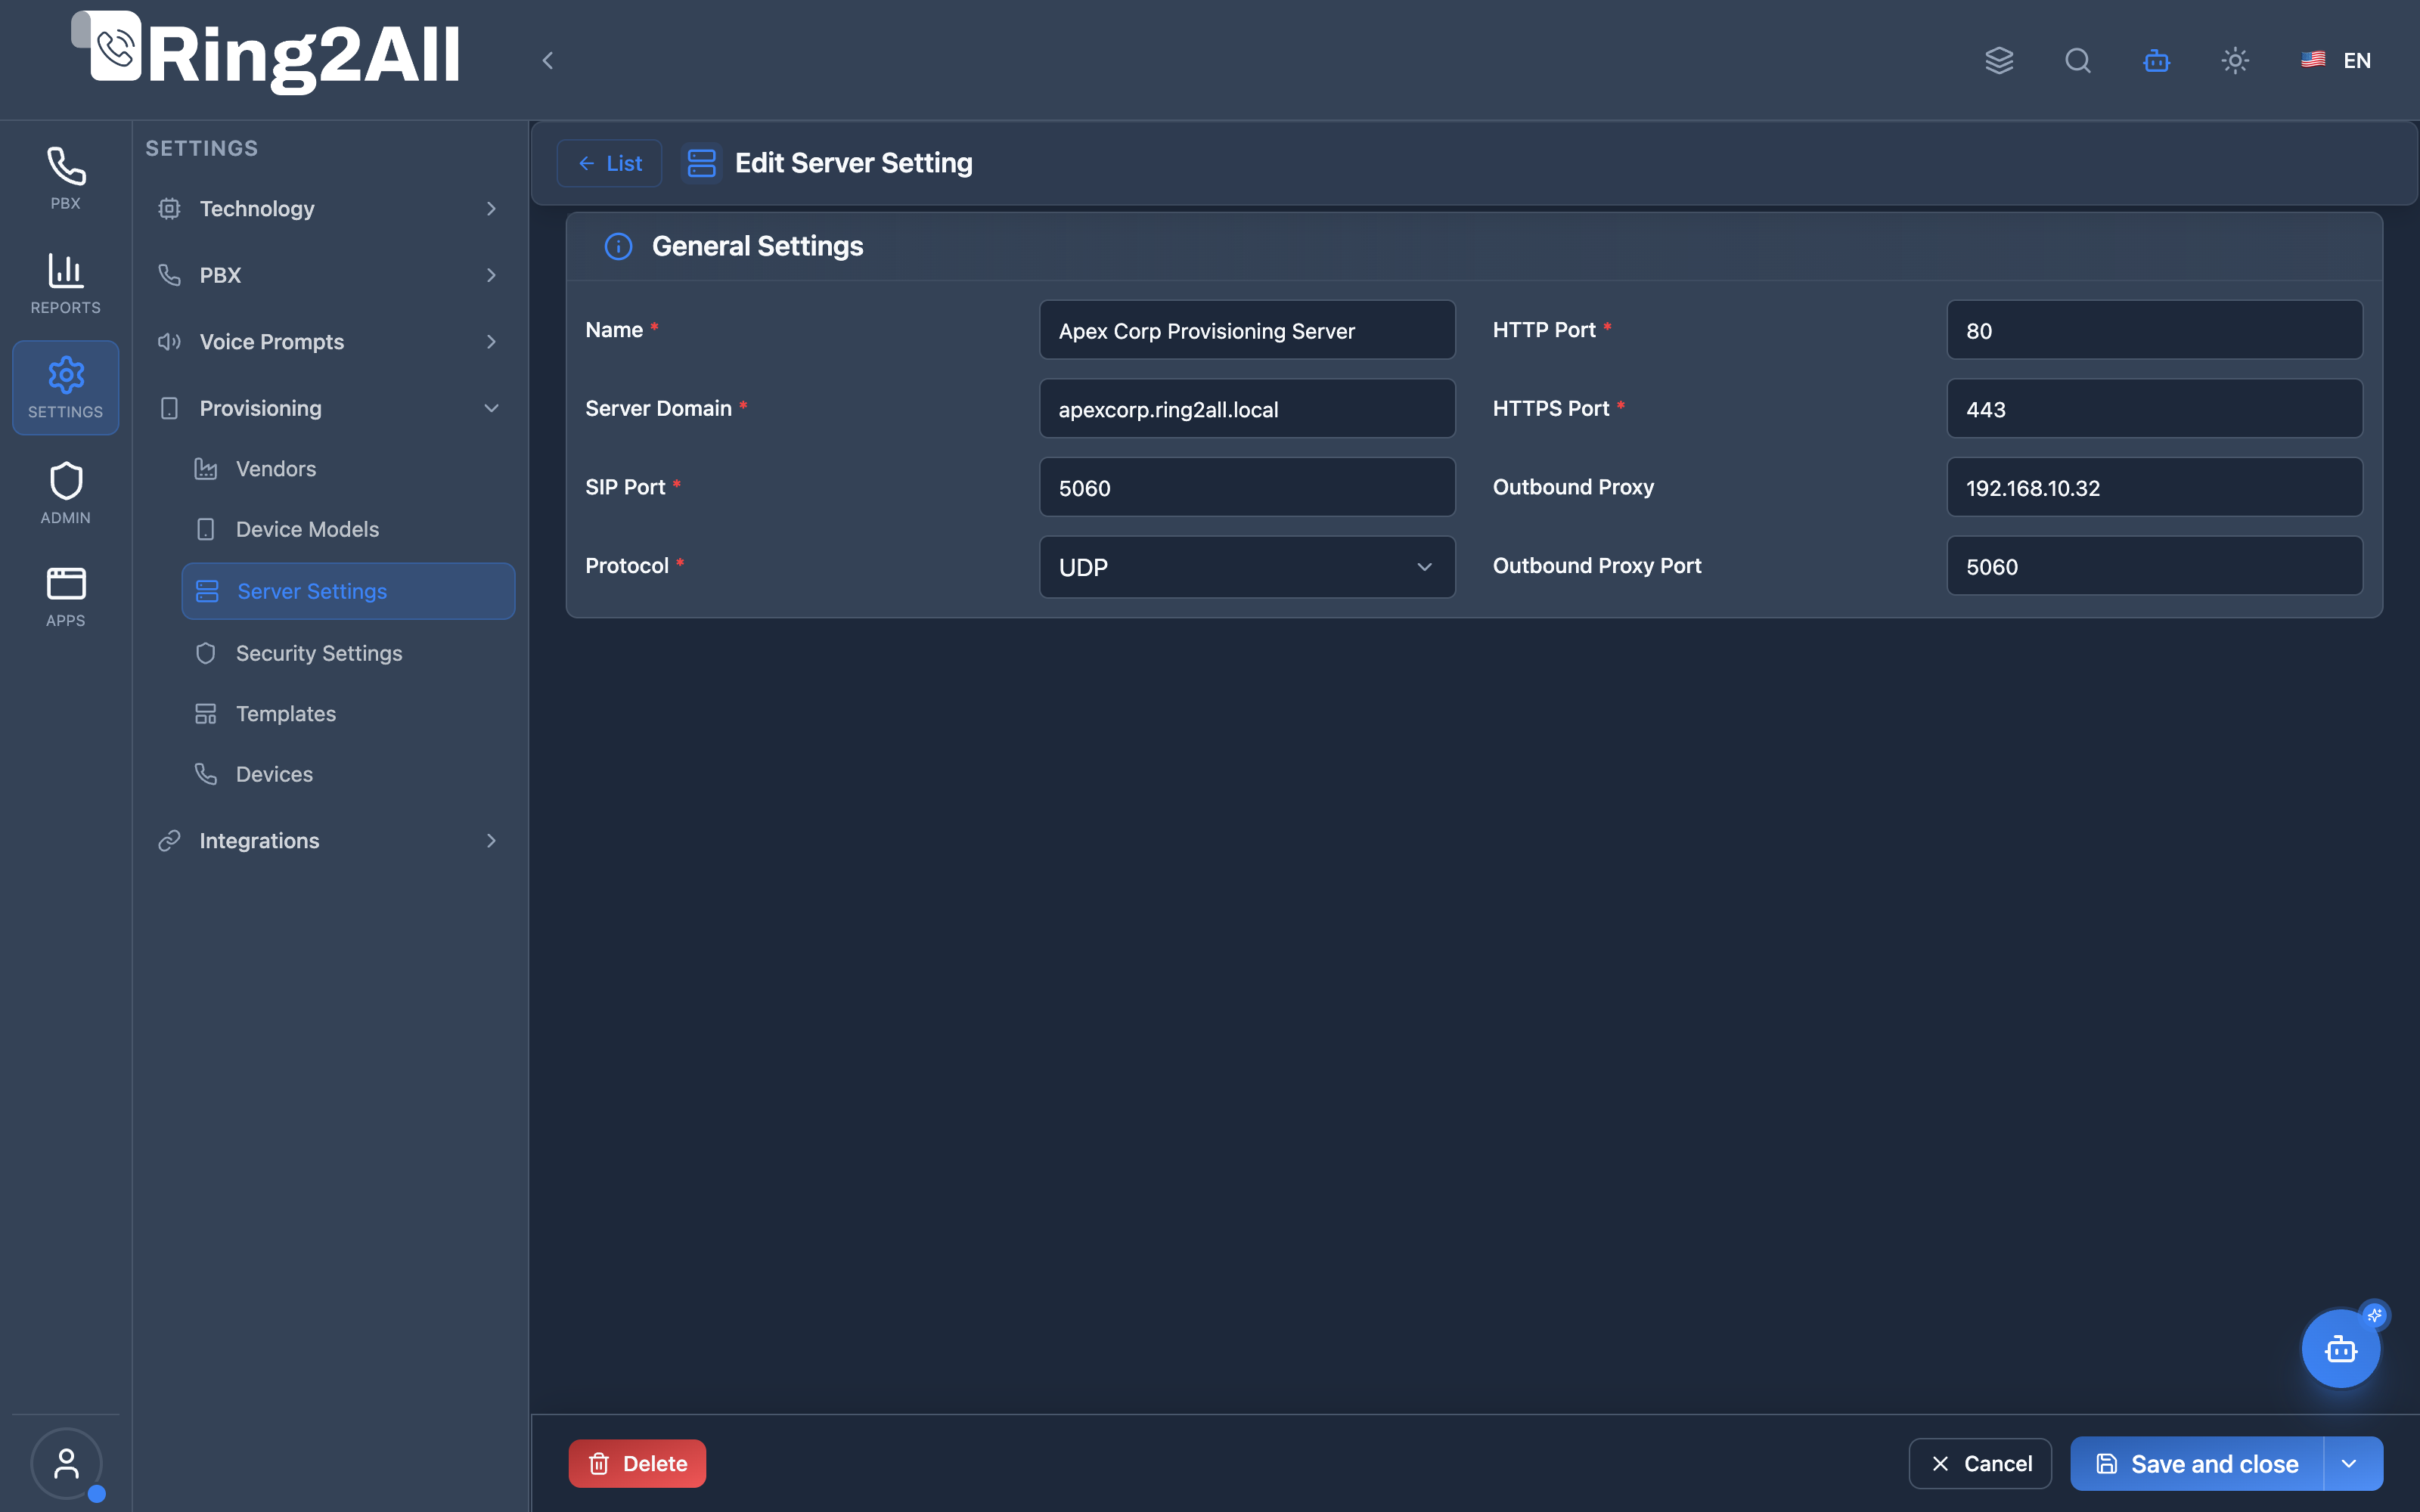The image size is (2420, 1512).
Task: Expand the Integrations menu
Action: click(328, 840)
